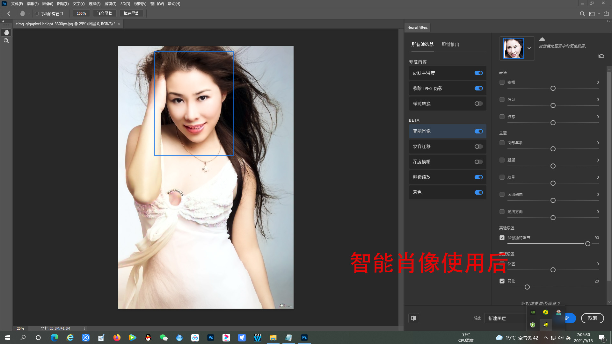Screen dimensions: 612x344
Task: Show hidden tray icons chevron
Action: (x=546, y=338)
